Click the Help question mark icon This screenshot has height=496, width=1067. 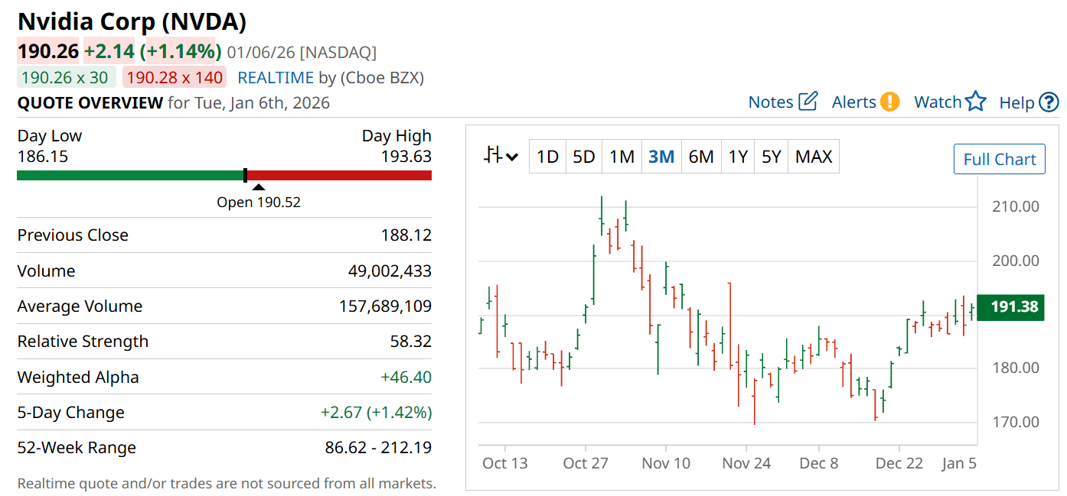click(x=1049, y=102)
